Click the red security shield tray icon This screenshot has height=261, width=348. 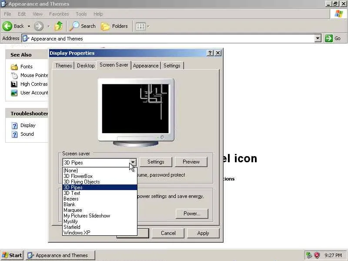point(317,255)
